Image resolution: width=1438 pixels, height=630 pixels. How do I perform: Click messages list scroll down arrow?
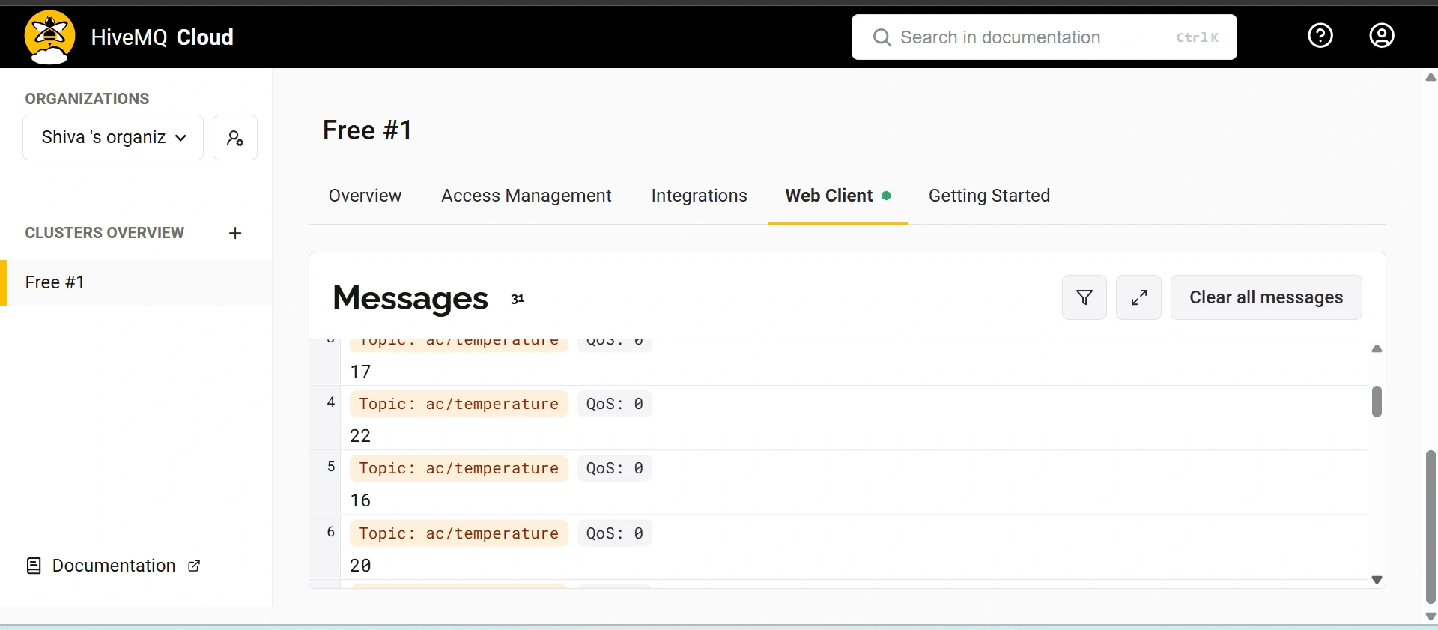[1377, 580]
